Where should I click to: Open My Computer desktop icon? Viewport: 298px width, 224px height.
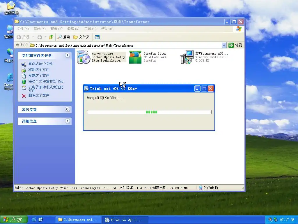tap(9, 32)
